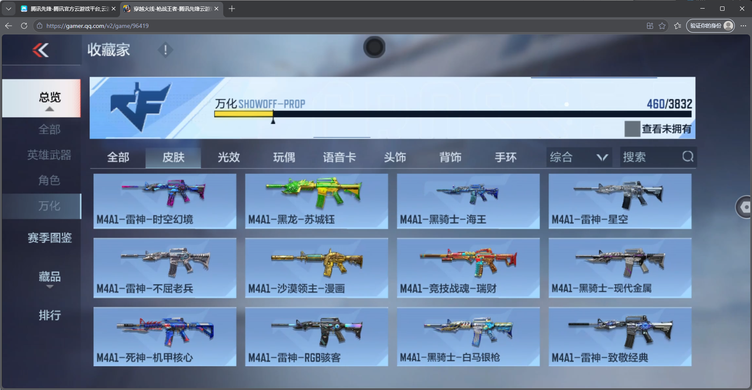Tick the 查看未拥有 checkbox
752x390 pixels.
pos(632,129)
